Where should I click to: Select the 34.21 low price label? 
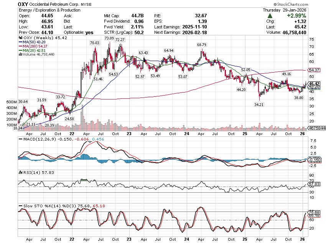(260, 104)
